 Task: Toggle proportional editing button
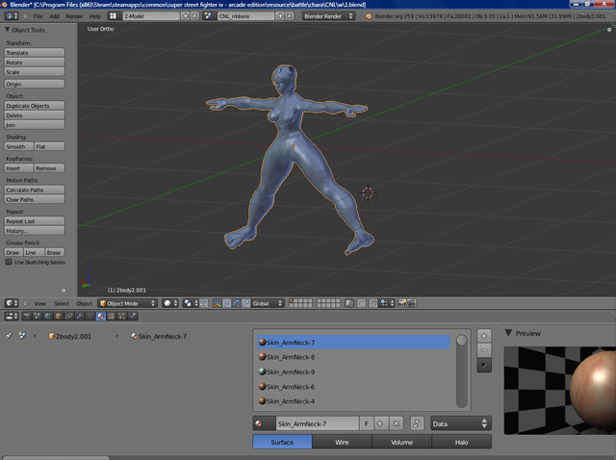(361, 303)
